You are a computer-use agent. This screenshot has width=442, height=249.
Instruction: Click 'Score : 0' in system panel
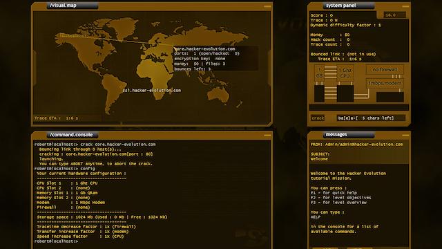coord(322,15)
